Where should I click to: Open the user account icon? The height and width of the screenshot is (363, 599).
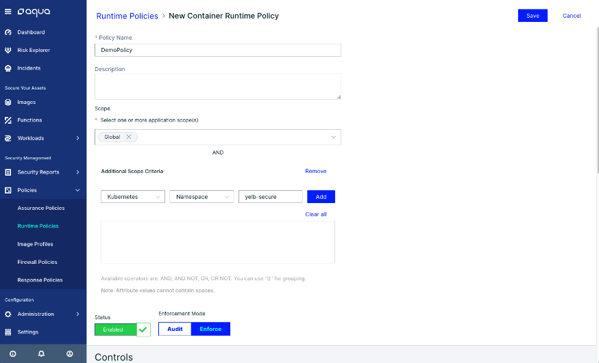coord(69,354)
